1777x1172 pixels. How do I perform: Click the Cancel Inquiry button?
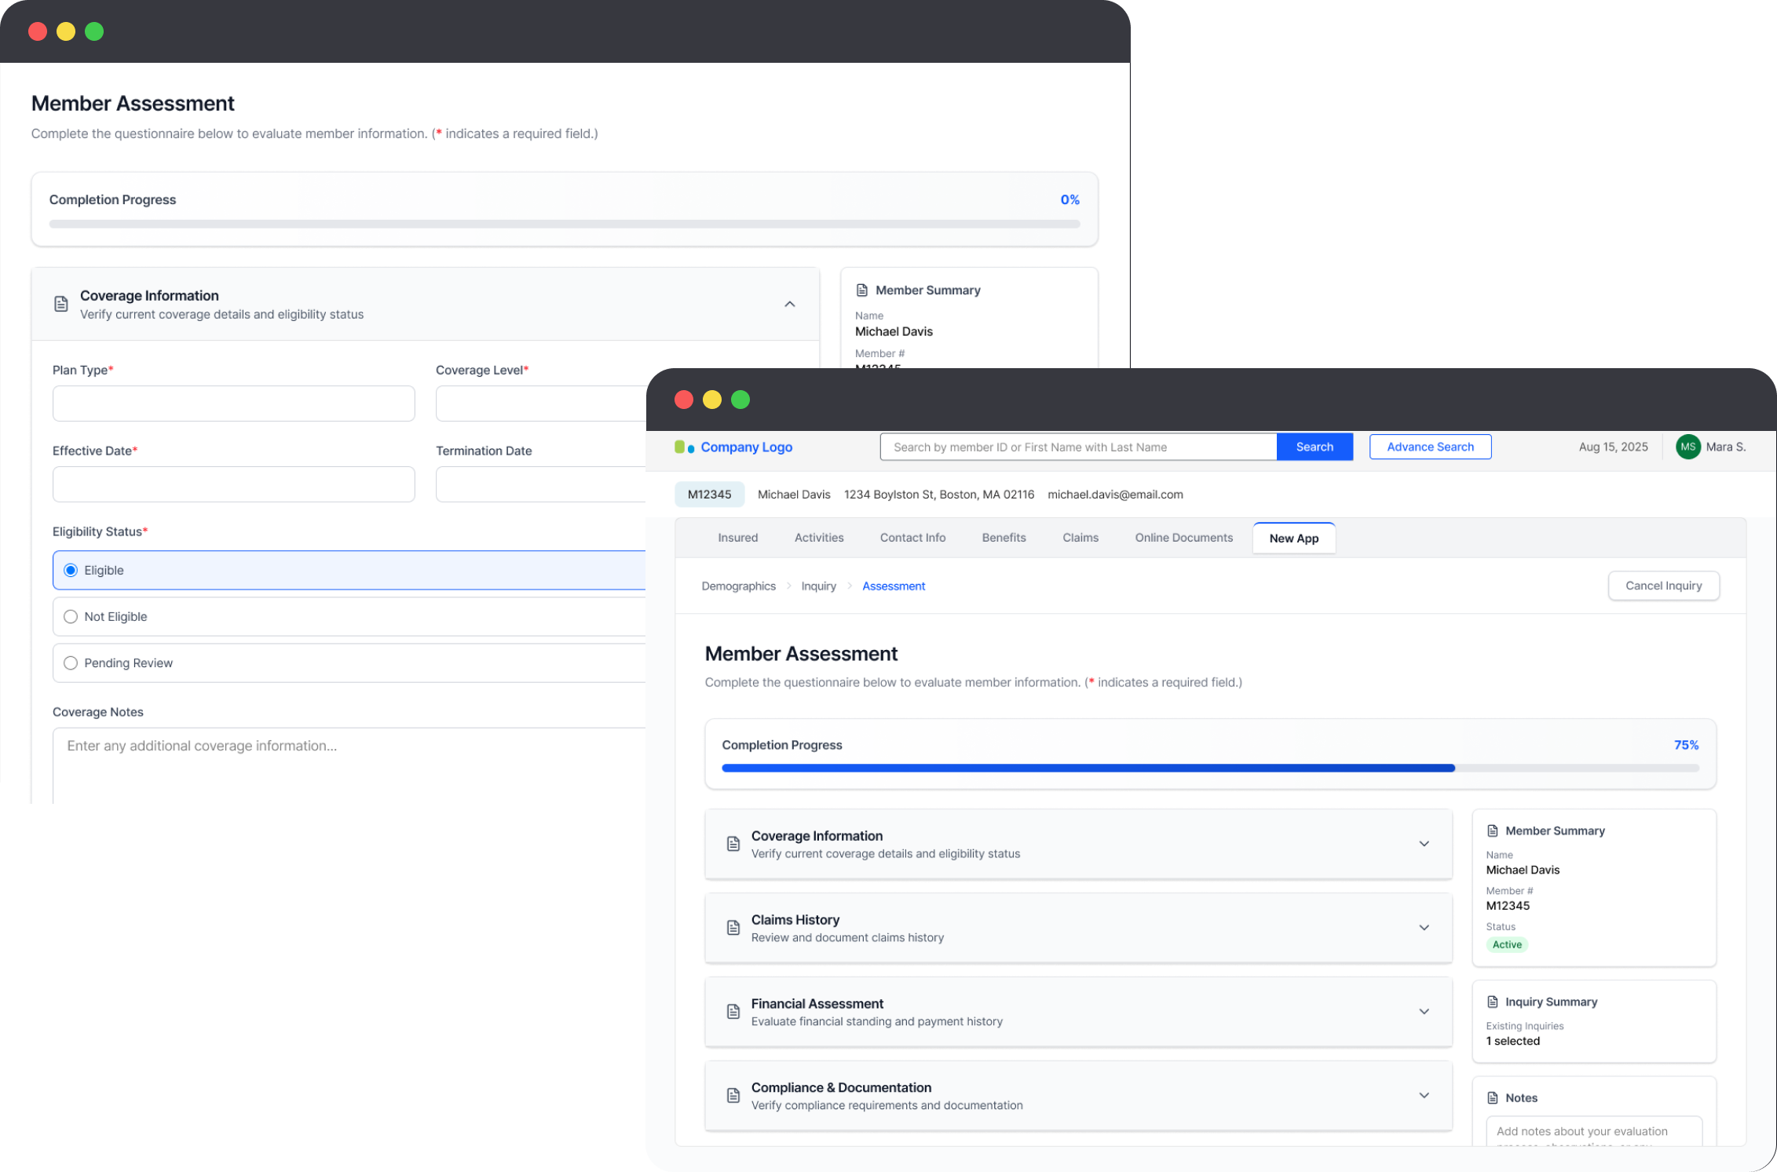pyautogui.click(x=1663, y=586)
